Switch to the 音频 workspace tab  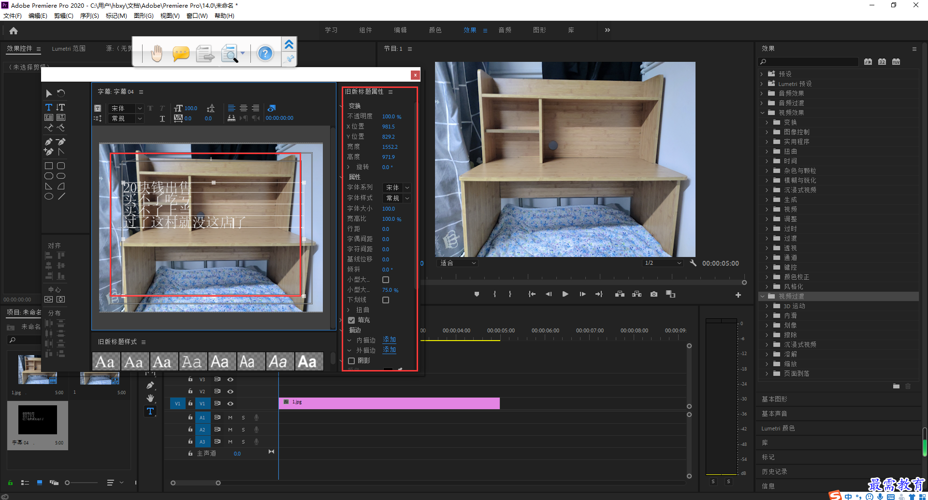[505, 30]
